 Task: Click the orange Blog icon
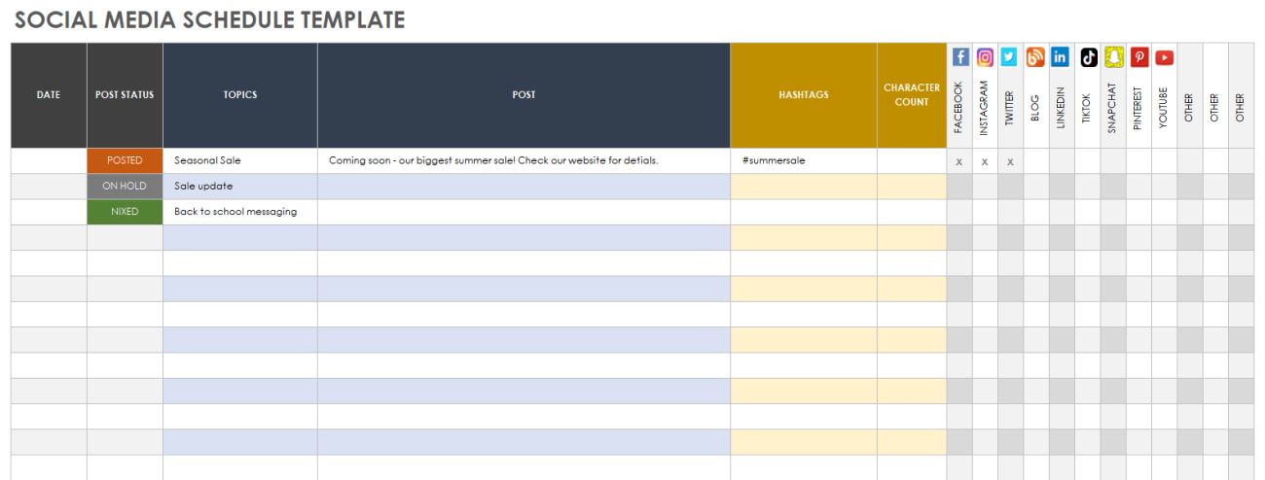[1035, 57]
